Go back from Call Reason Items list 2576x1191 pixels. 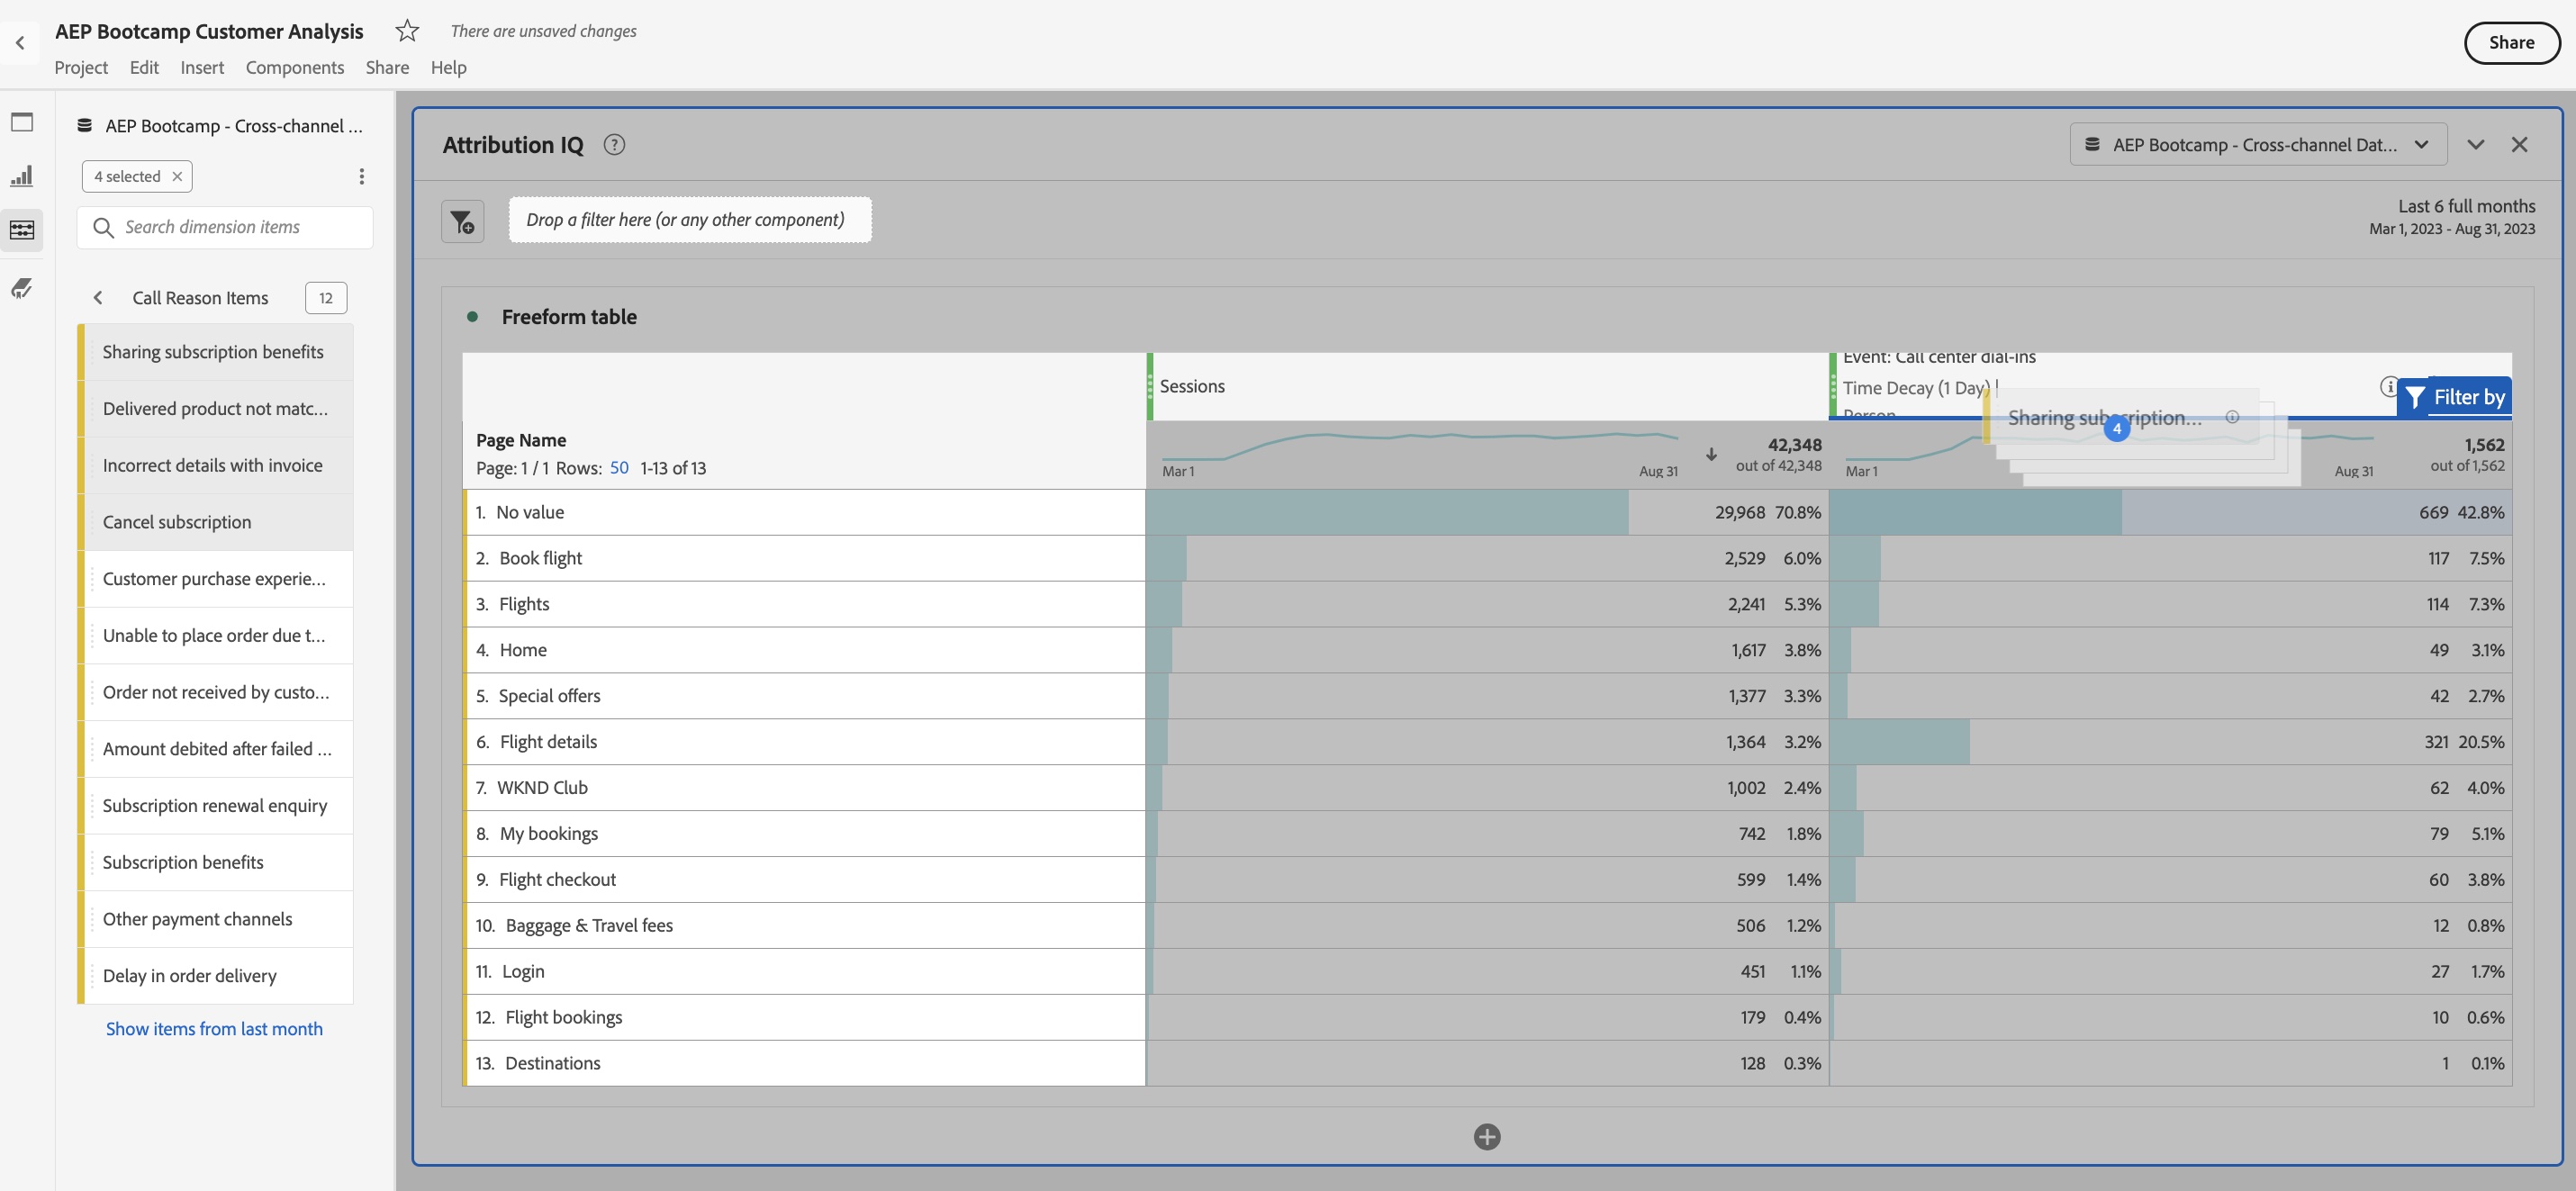click(x=98, y=298)
